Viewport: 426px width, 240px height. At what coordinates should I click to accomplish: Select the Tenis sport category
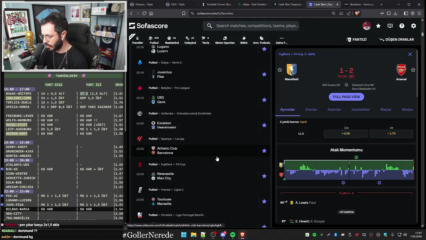tap(206, 40)
